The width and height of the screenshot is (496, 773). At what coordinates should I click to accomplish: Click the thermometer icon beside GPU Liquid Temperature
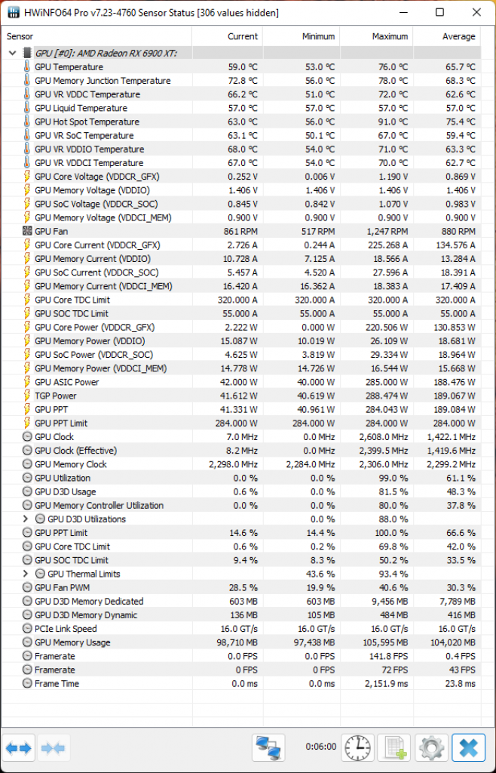tap(27, 108)
